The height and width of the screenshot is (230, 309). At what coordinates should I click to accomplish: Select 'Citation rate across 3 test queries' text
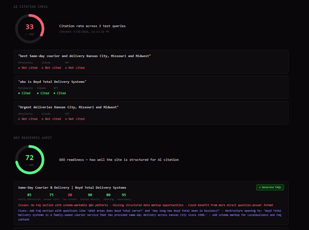pyautogui.click(x=92, y=26)
